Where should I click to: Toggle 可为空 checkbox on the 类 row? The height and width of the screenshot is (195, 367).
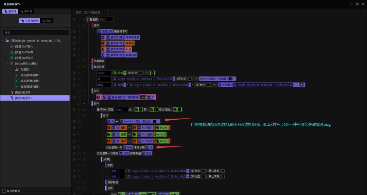[x=190, y=79]
